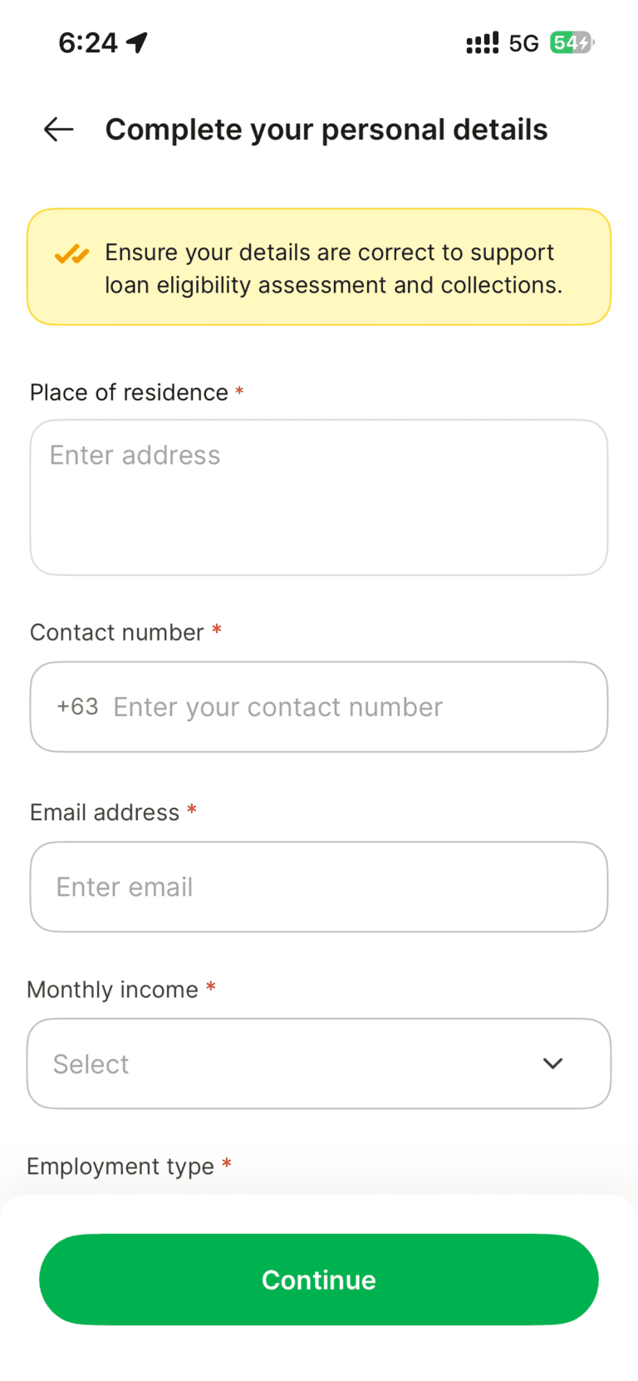Screen dimensions: 638x1381
Task: Focus the Enter address field
Action: [x=319, y=497]
